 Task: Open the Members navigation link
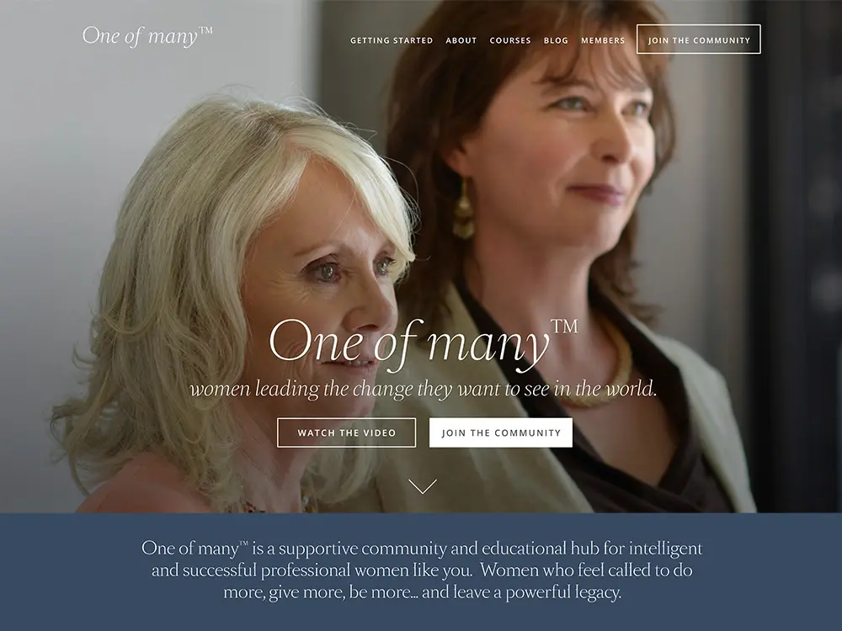click(603, 40)
